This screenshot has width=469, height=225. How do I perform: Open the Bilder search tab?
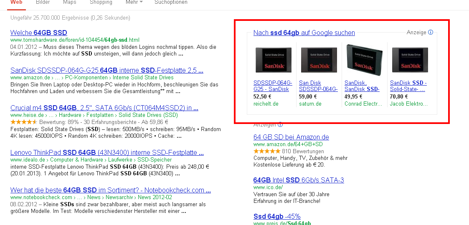(x=43, y=3)
